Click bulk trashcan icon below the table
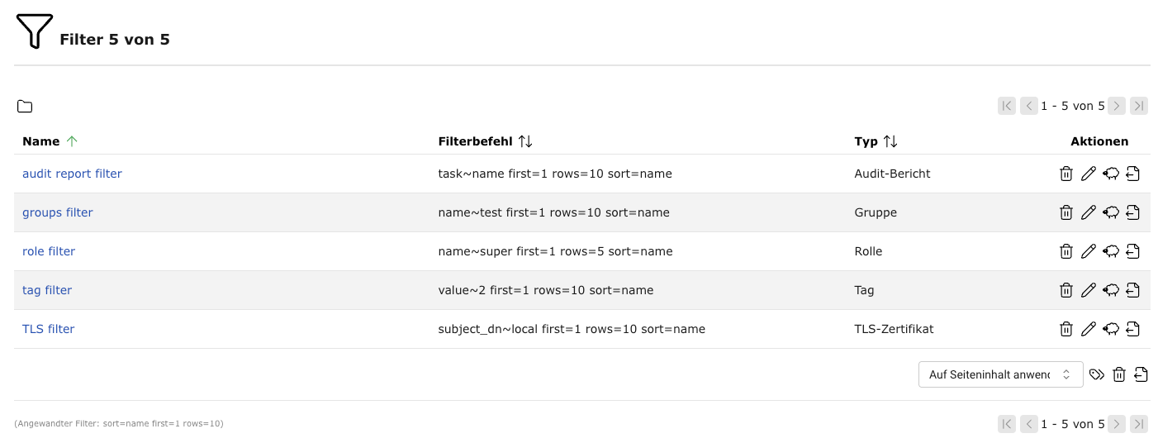Viewport: 1158px width, 443px height. (x=1119, y=374)
